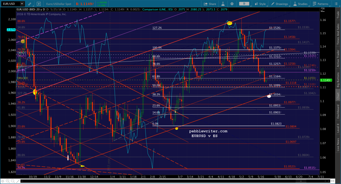The height and width of the screenshot is (184, 341).
Task: Click the crosshair pointer icon at bottom left
Action: pos(3,181)
